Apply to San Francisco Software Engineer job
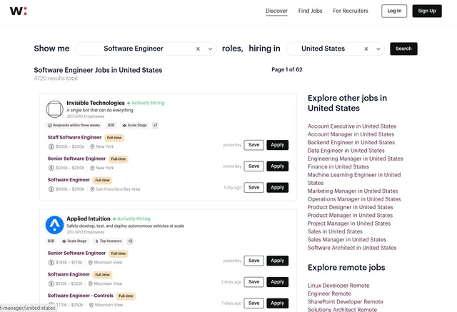 click(278, 187)
